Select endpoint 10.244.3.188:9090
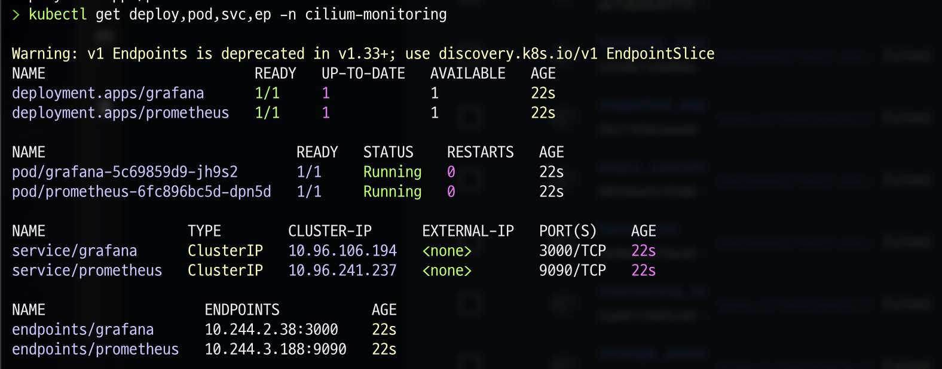Viewport: 942px width, 369px height. point(276,349)
